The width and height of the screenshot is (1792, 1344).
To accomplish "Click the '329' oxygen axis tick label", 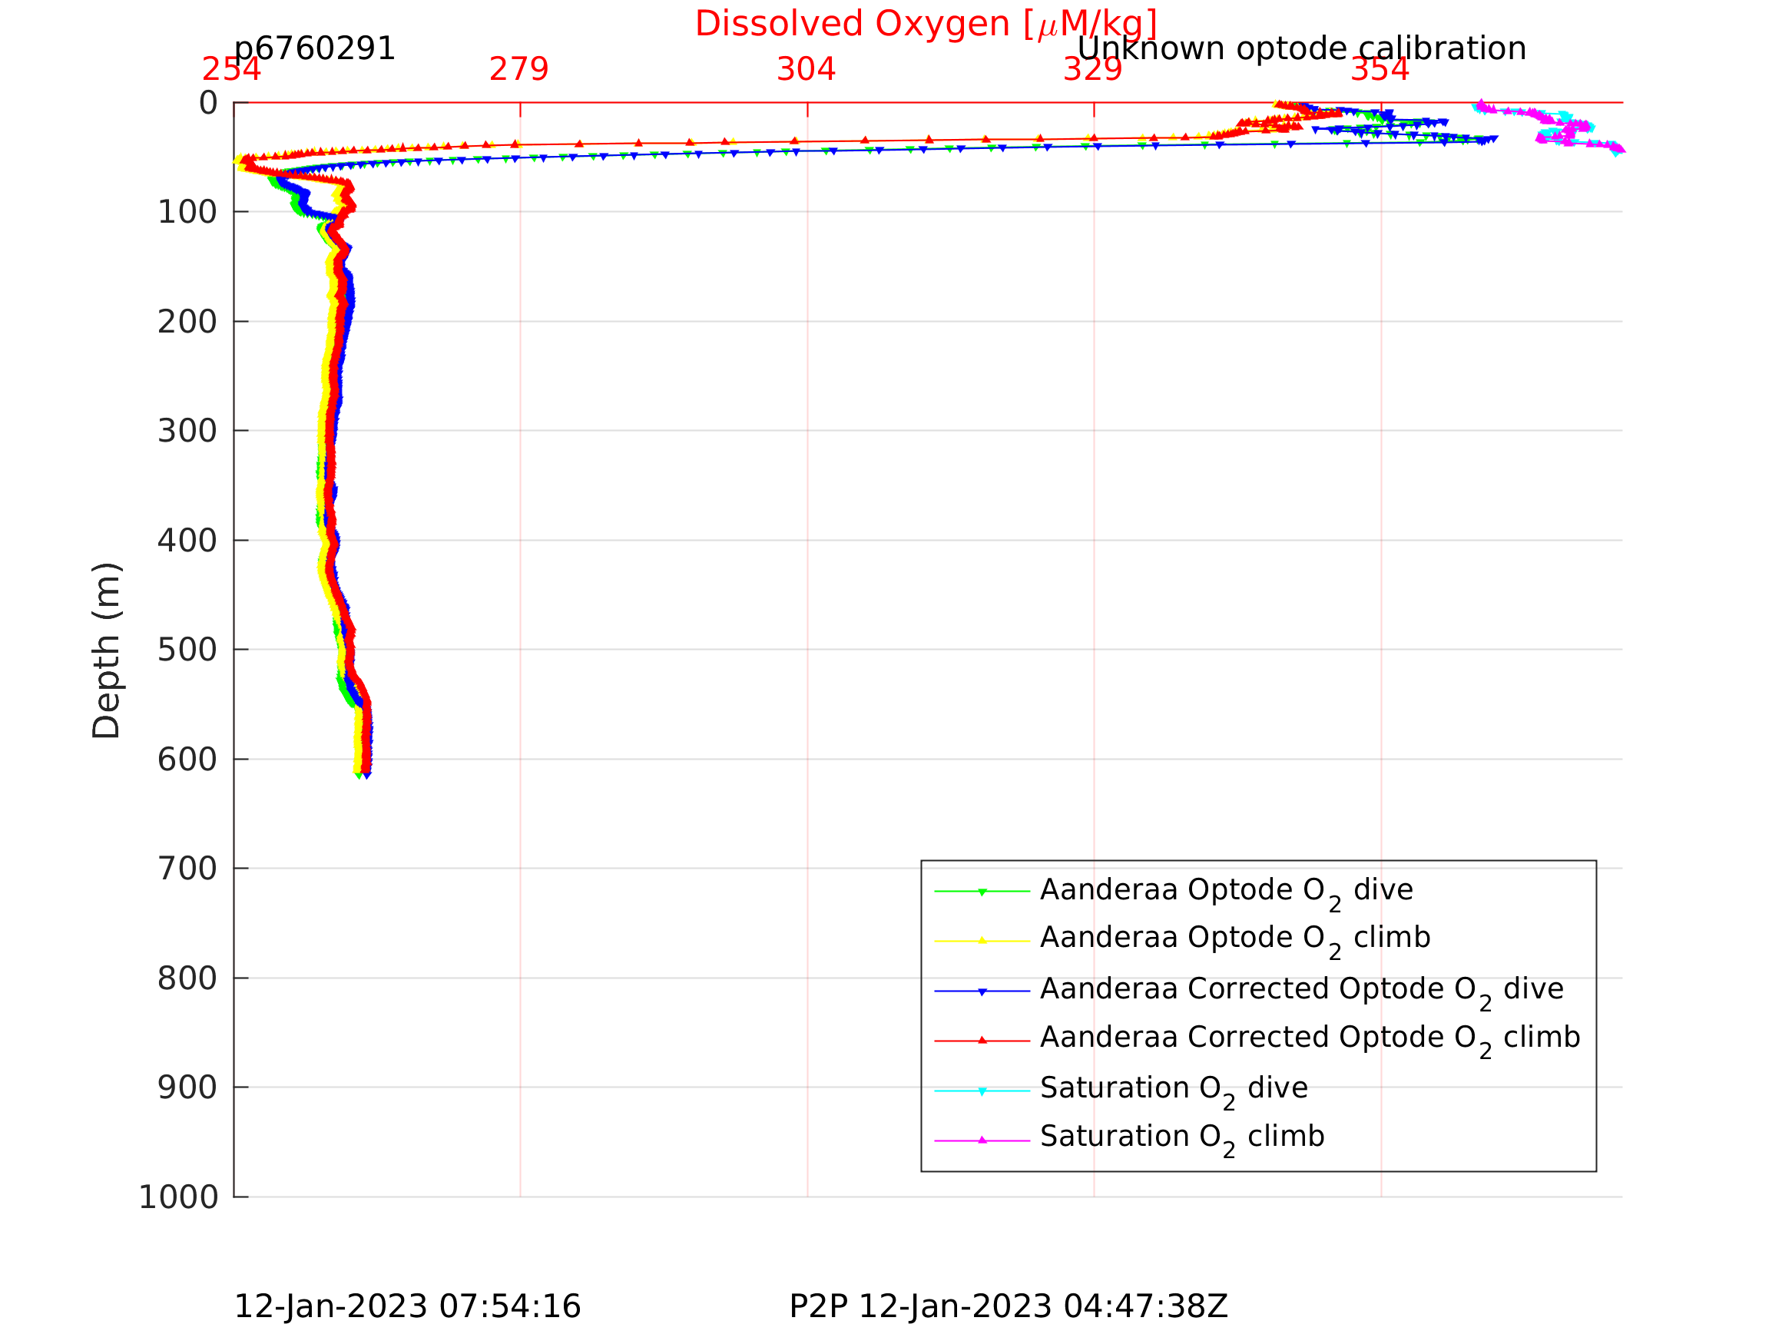I will [x=1093, y=70].
